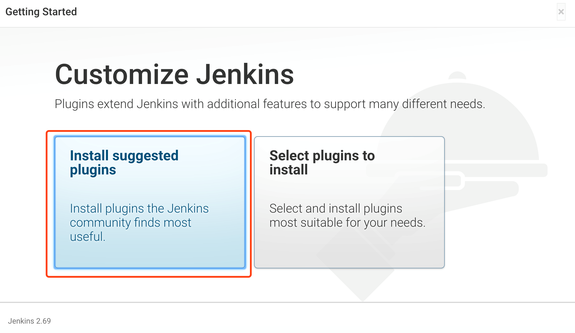This screenshot has height=333, width=575.
Task: Click the "Plugins extend Jenkins" subtitle text
Action: pos(270,104)
